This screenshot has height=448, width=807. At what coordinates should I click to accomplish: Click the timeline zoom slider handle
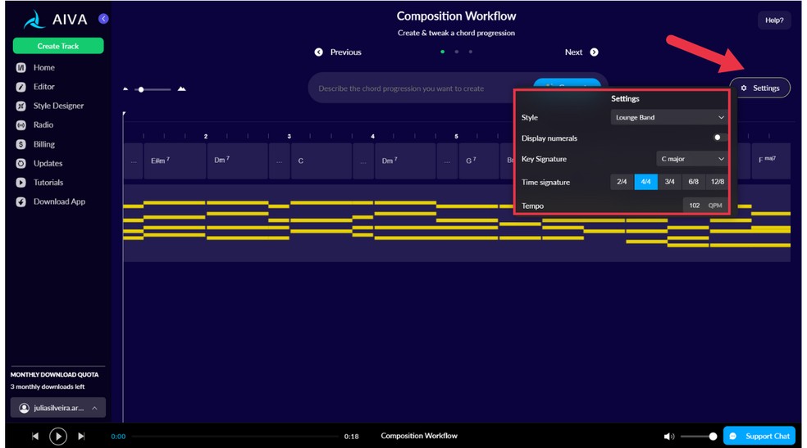(x=141, y=89)
